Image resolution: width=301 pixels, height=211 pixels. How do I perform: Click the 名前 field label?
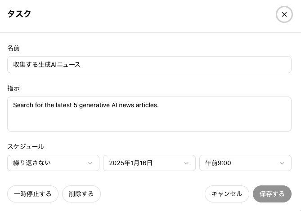[13, 48]
